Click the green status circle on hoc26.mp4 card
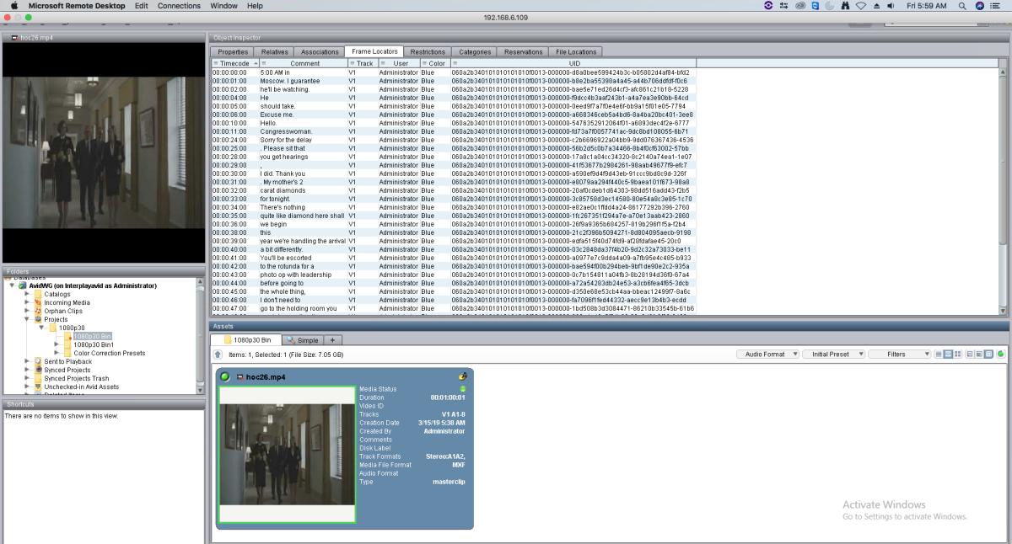This screenshot has width=1012, height=544. [225, 376]
